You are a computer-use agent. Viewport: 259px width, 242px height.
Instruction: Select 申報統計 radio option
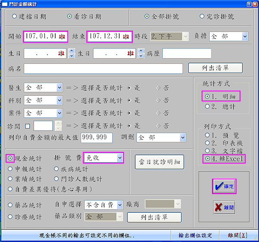[10, 169]
